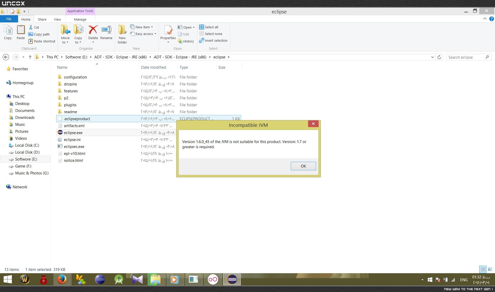Screen dimensions: 495x292
Task: Open File Explorer taskbar icon
Action: click(x=155, y=279)
